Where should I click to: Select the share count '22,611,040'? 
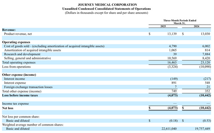tap(169, 129)
